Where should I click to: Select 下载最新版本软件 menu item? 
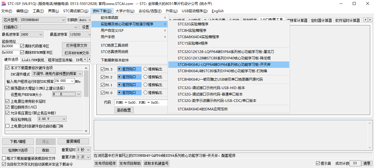tap(129, 60)
